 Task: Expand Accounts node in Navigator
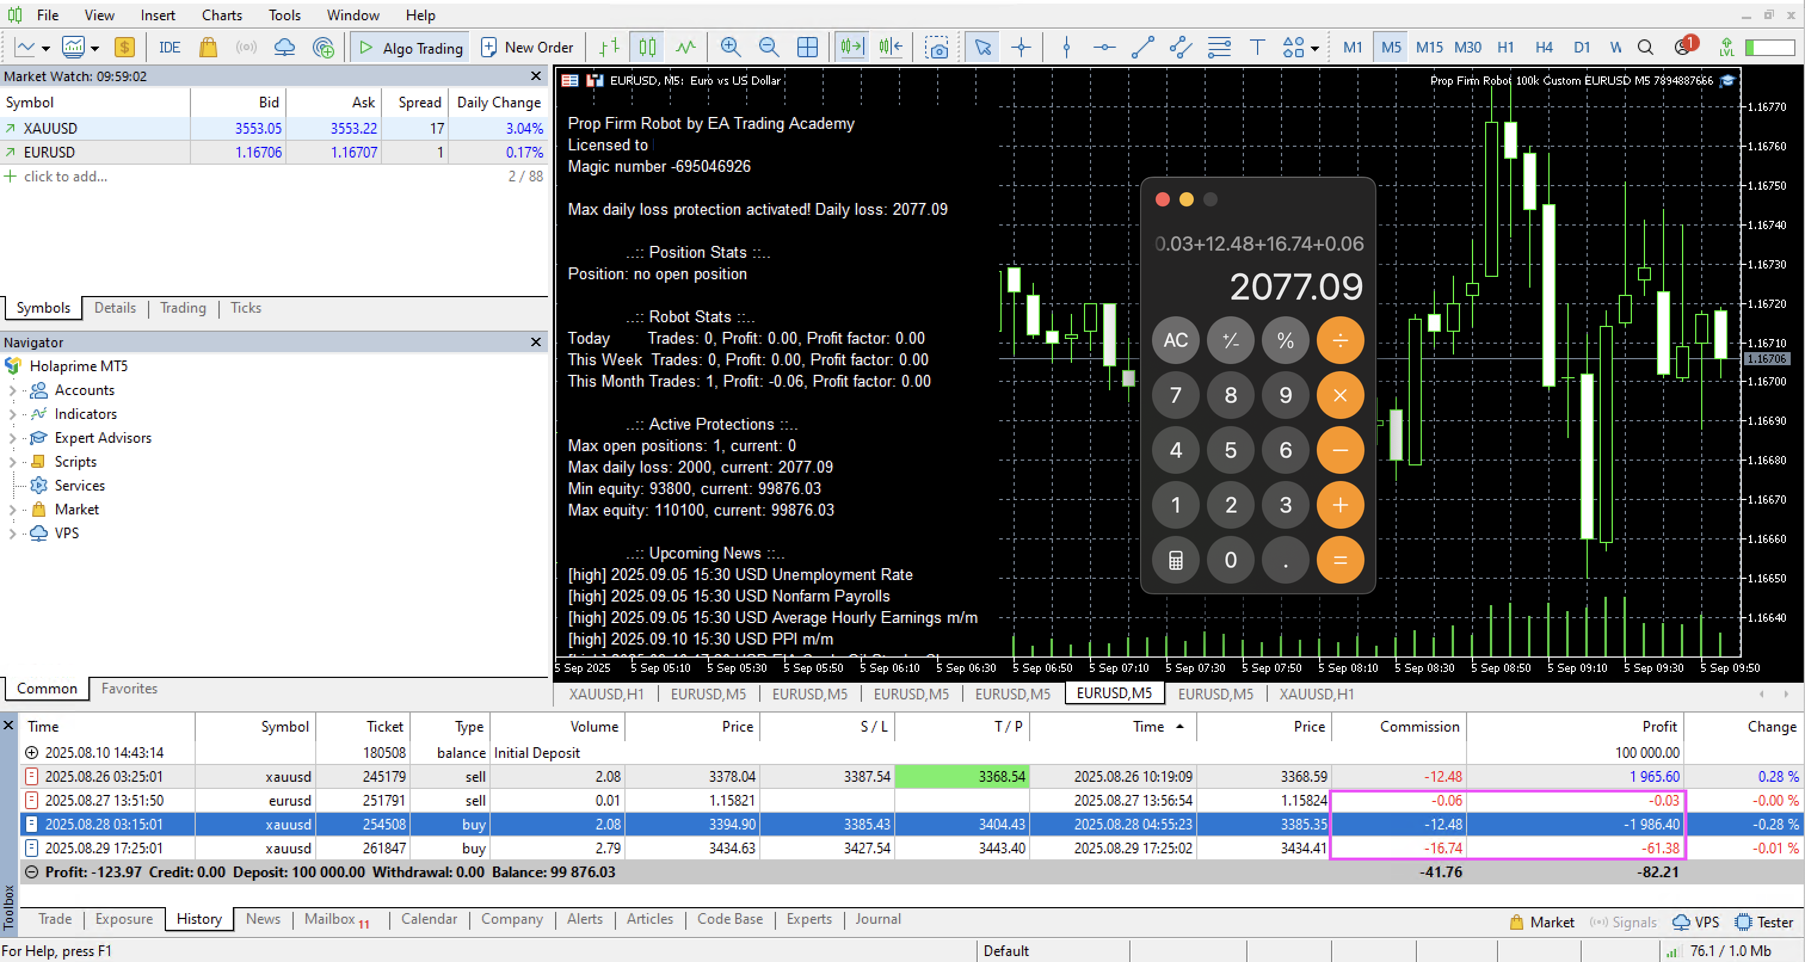pos(12,391)
